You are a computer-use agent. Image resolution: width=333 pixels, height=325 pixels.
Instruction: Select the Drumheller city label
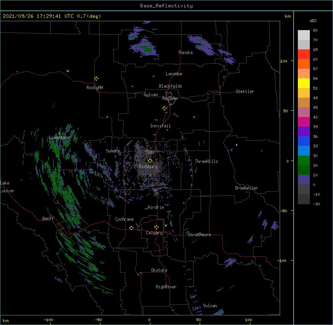[x=246, y=188]
